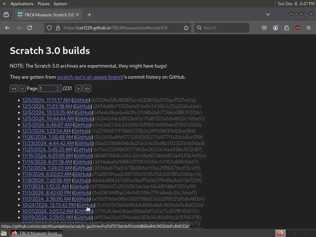Image resolution: width=316 pixels, height=237 pixels.
Task: Open build 12/5/2024, 10:44:44 AM
Action: (48, 118)
